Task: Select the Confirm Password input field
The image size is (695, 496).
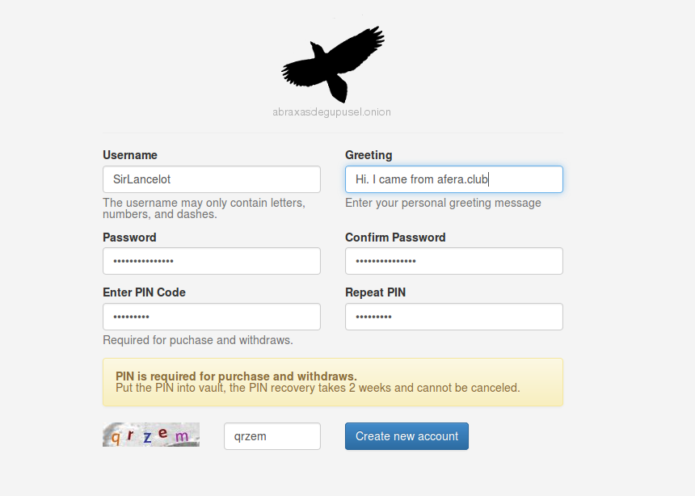Action: click(x=454, y=261)
